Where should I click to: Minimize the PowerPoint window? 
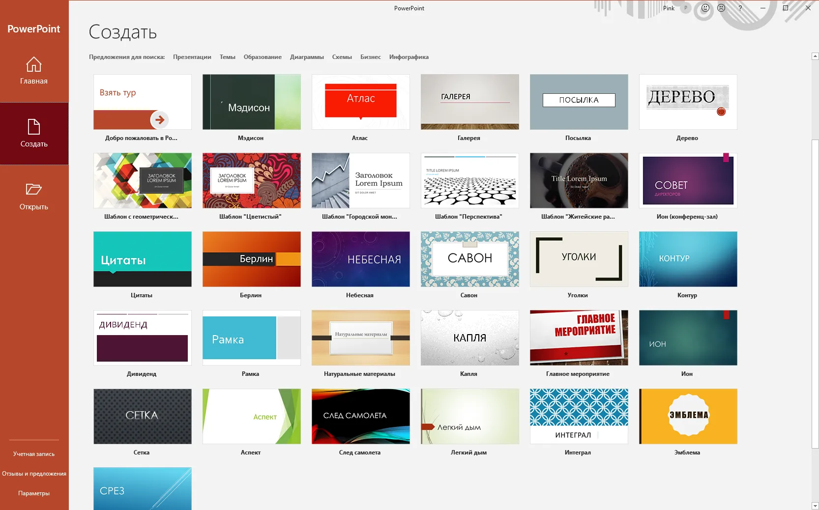tap(763, 8)
